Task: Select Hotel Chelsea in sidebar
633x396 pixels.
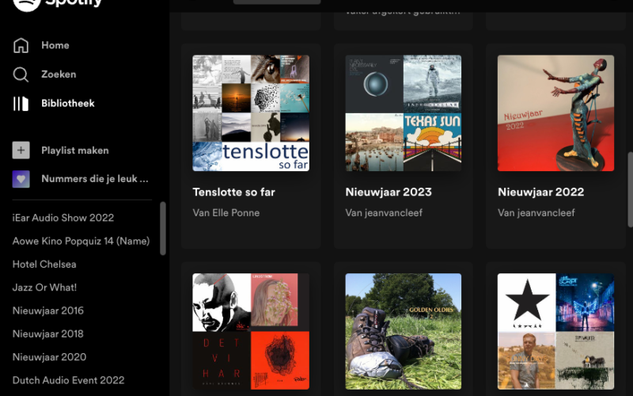Action: point(44,265)
